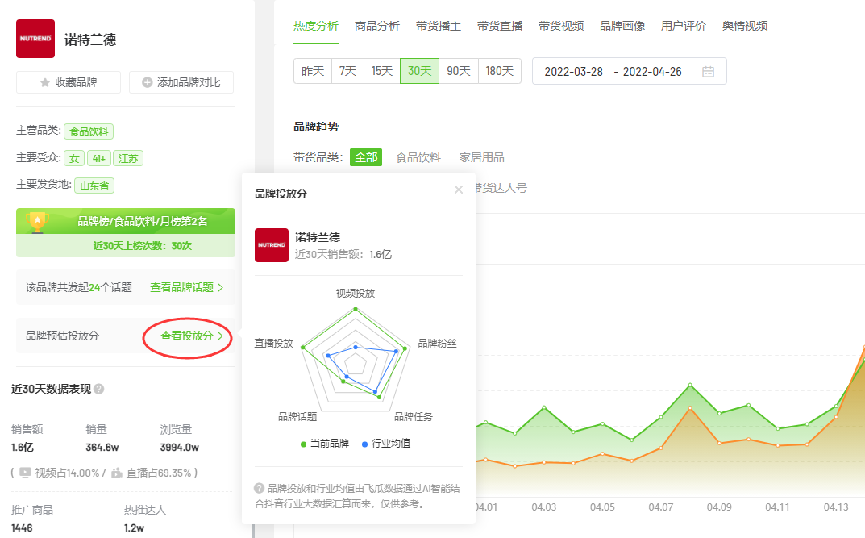Click the plus icon on 添加品牌对比
Viewport: 865px width, 538px height.
[148, 82]
